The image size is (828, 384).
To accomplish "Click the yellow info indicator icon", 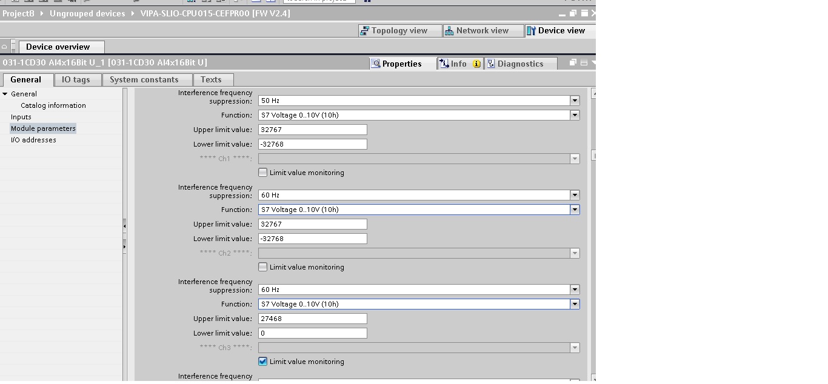I will pyautogui.click(x=476, y=64).
